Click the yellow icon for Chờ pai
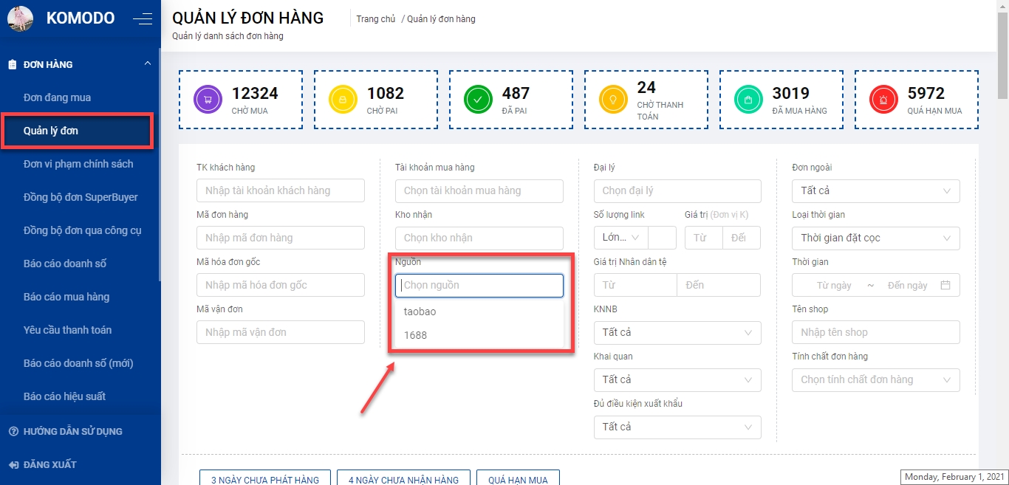The image size is (1009, 485). [343, 99]
